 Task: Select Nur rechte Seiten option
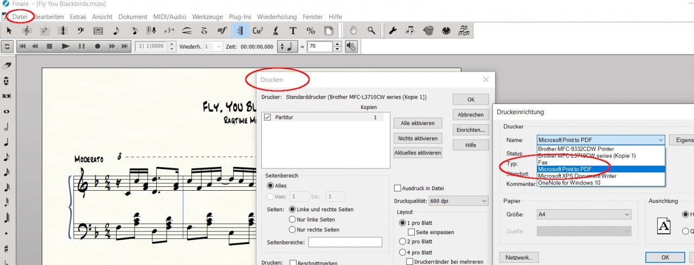click(293, 230)
